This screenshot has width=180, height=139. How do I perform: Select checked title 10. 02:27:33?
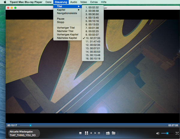point(93,38)
